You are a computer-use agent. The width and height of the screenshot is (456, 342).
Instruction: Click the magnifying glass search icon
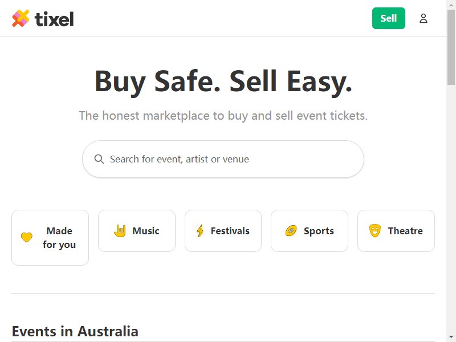pyautogui.click(x=99, y=159)
